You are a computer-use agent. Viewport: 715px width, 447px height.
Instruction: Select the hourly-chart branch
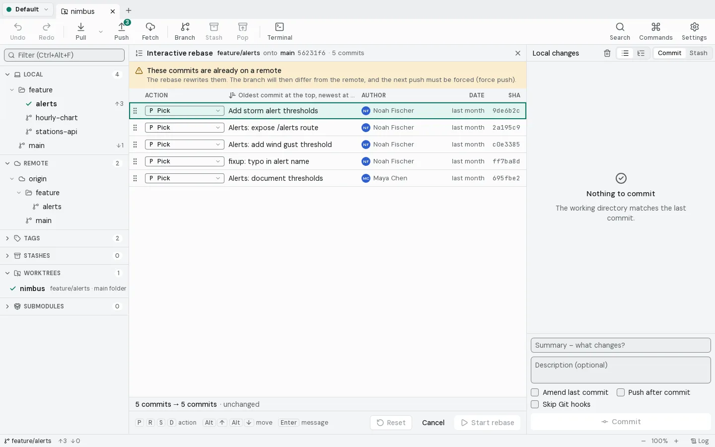coord(57,118)
